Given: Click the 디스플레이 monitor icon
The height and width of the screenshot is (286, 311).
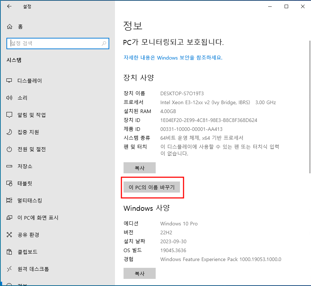Looking at the screenshot, I should point(10,81).
